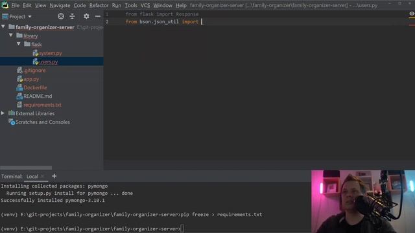The height and width of the screenshot is (233, 415).
Task: Open the Edit menu
Action: point(27,5)
